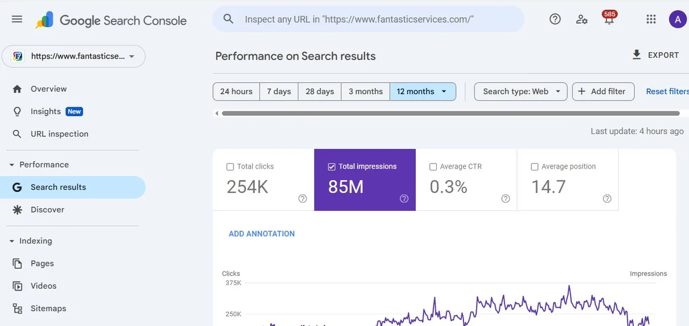Click the Pages icon in Indexing
This screenshot has height=326, width=689.
point(18,264)
